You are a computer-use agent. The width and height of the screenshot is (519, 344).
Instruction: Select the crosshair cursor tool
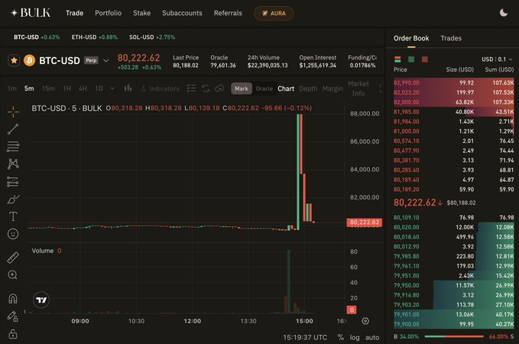13,112
